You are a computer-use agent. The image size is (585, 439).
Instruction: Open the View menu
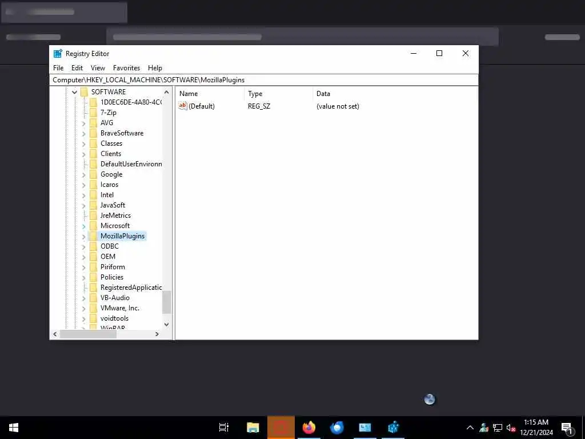[x=98, y=68]
